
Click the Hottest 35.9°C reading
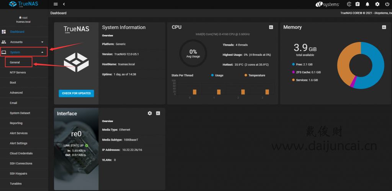pyautogui.click(x=246, y=65)
